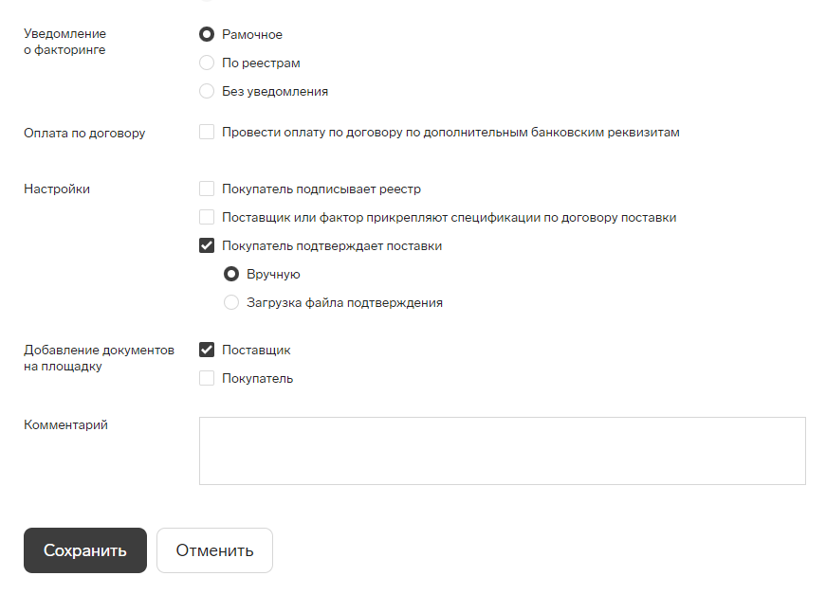
Task: Click inside the Комментарий text area
Action: point(502,451)
